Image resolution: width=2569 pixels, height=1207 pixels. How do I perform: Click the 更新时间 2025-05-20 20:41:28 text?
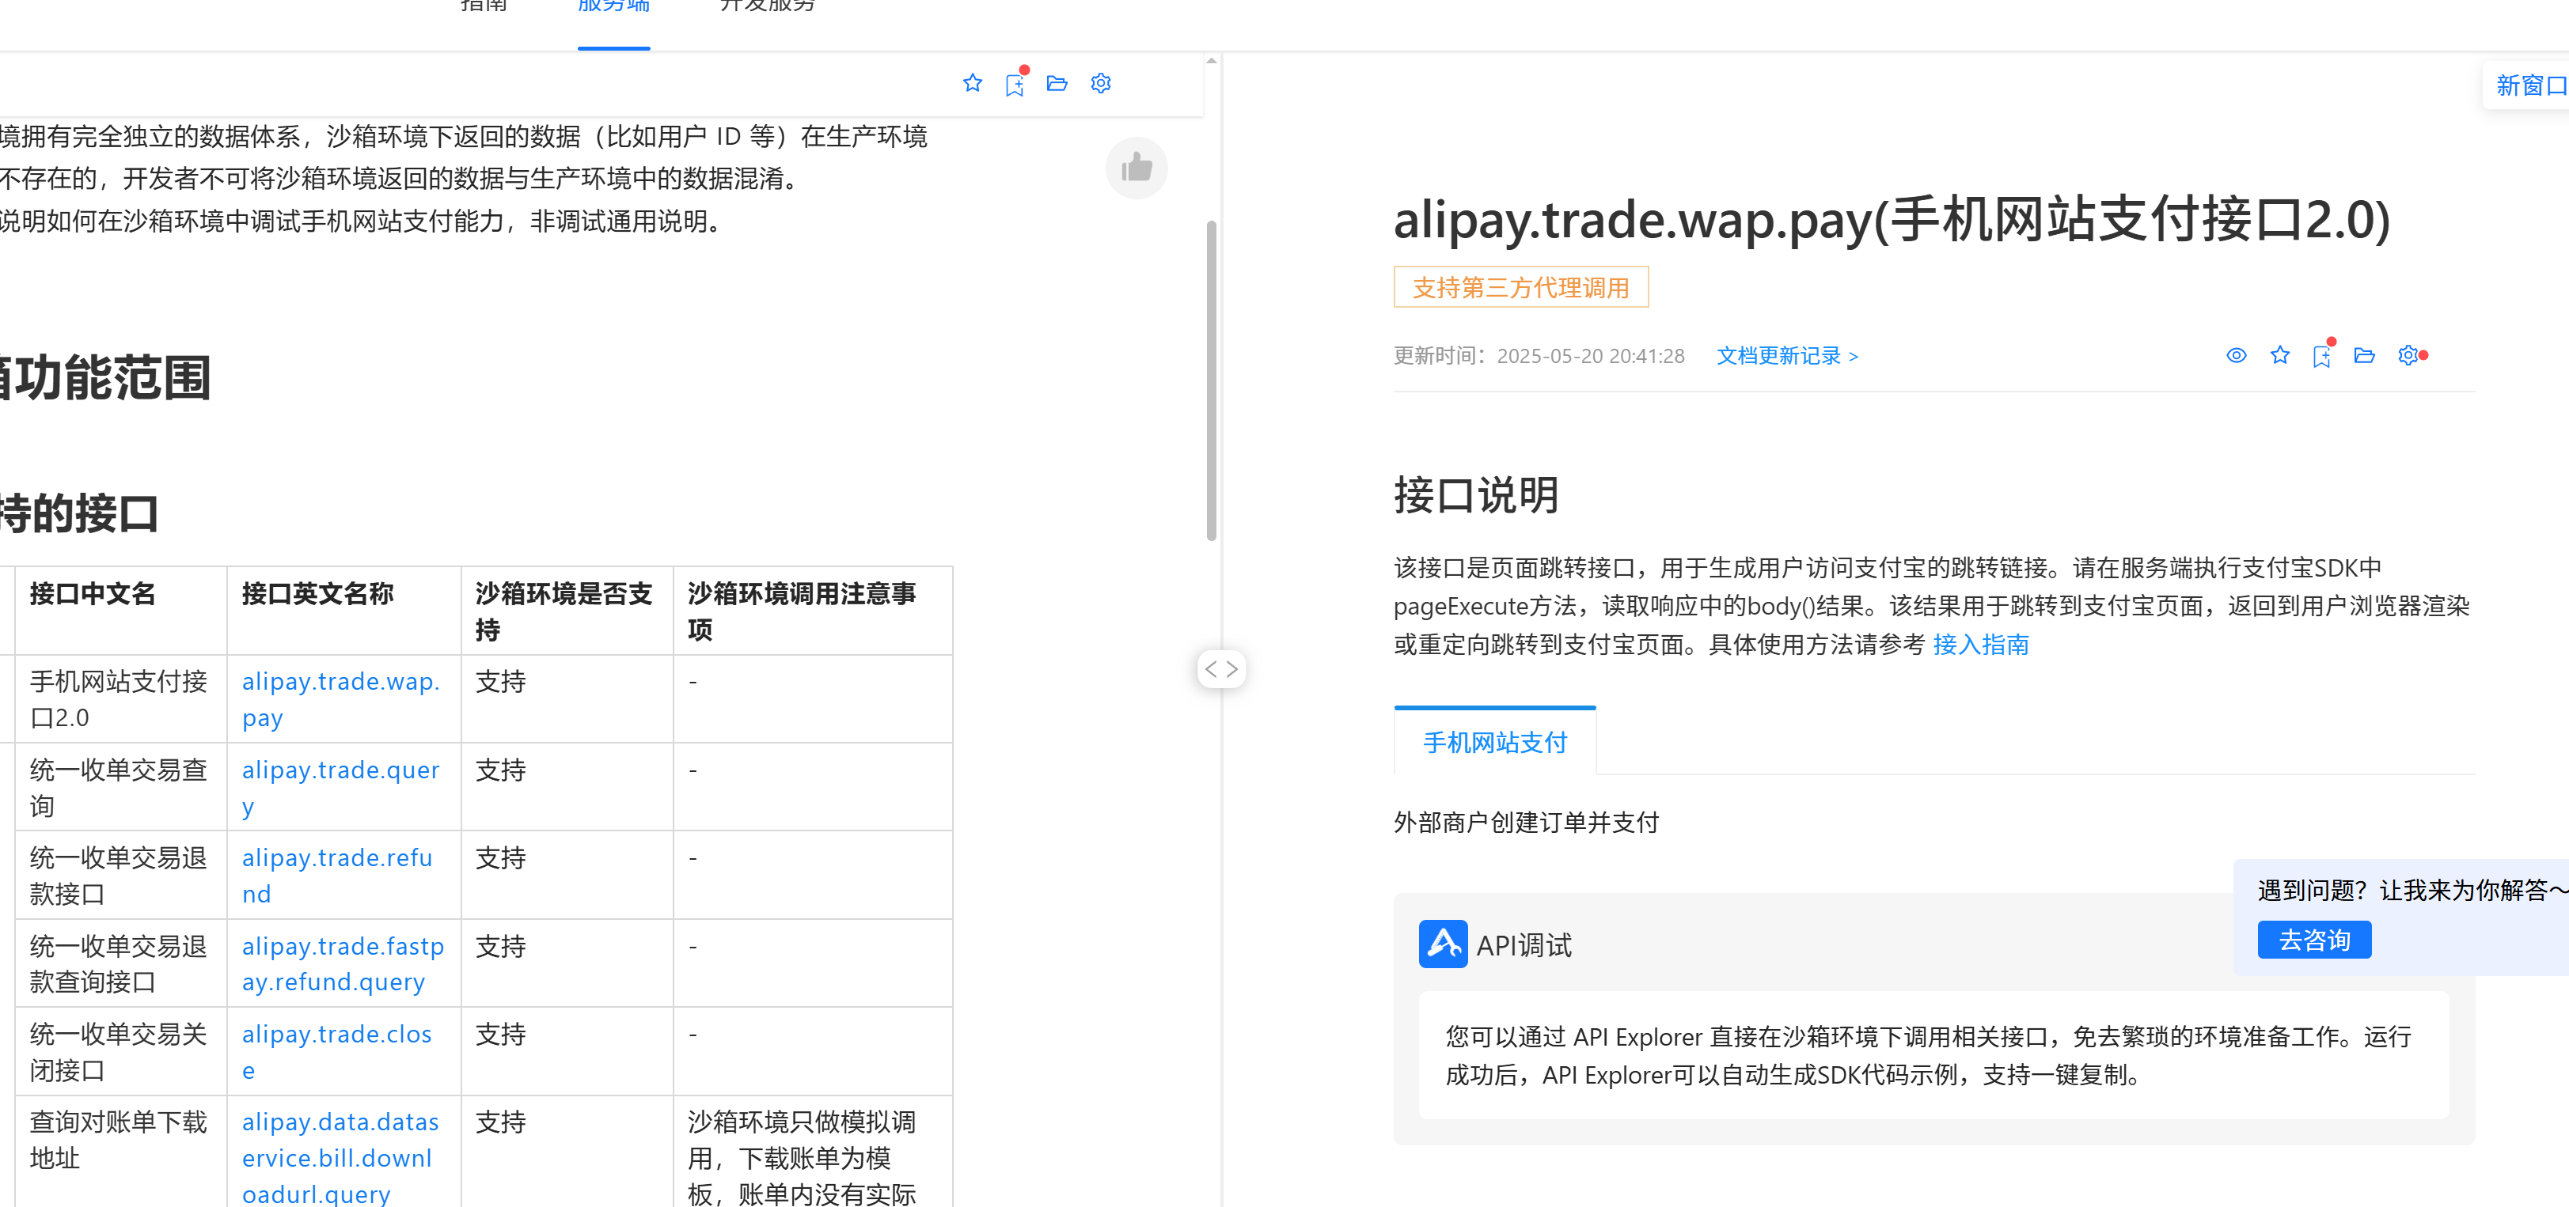pos(1539,356)
